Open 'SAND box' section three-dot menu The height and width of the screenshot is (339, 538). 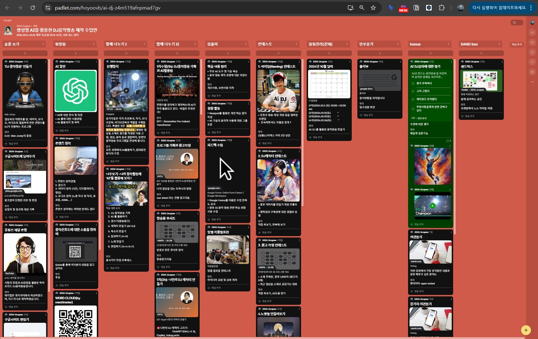tap(499, 44)
